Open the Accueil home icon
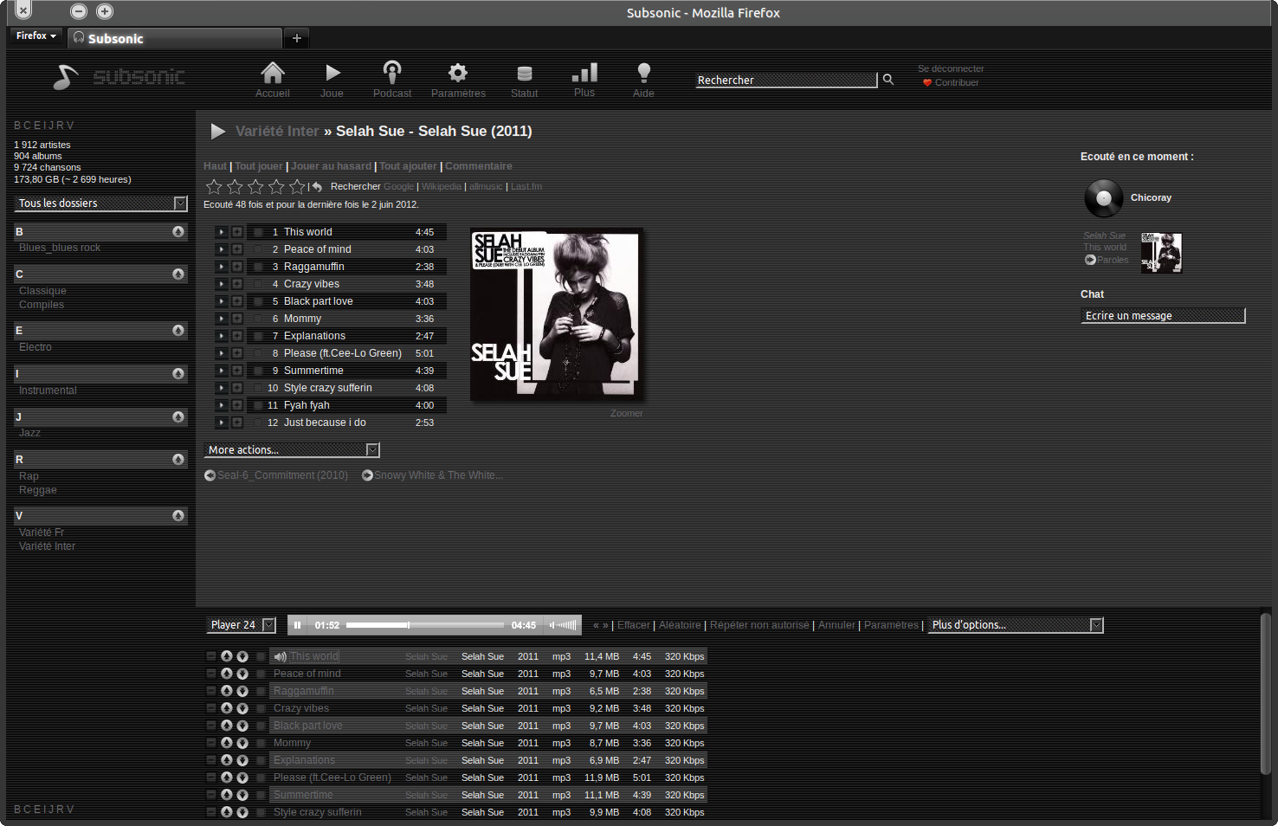The width and height of the screenshot is (1278, 826). pyautogui.click(x=273, y=73)
